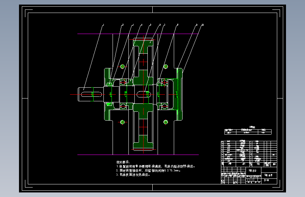Click part balloon number 10
305x197 pixels.
[203, 25]
